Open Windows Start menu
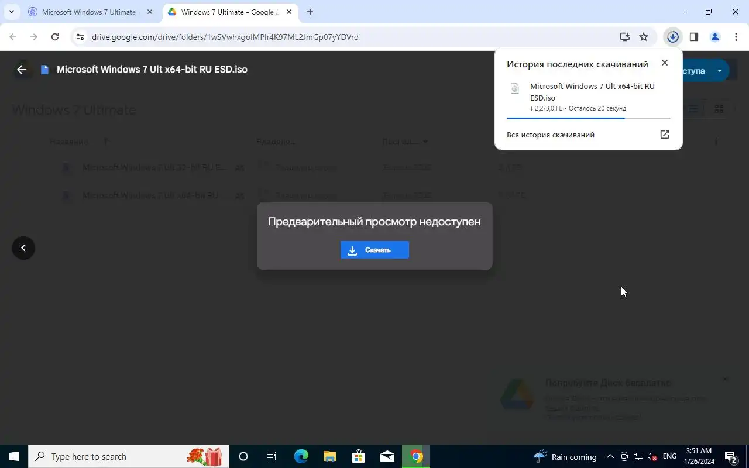 coord(14,456)
